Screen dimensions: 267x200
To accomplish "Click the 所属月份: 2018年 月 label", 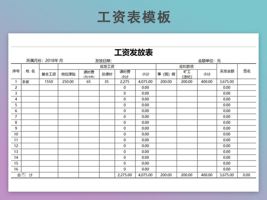I will pyautogui.click(x=45, y=60).
